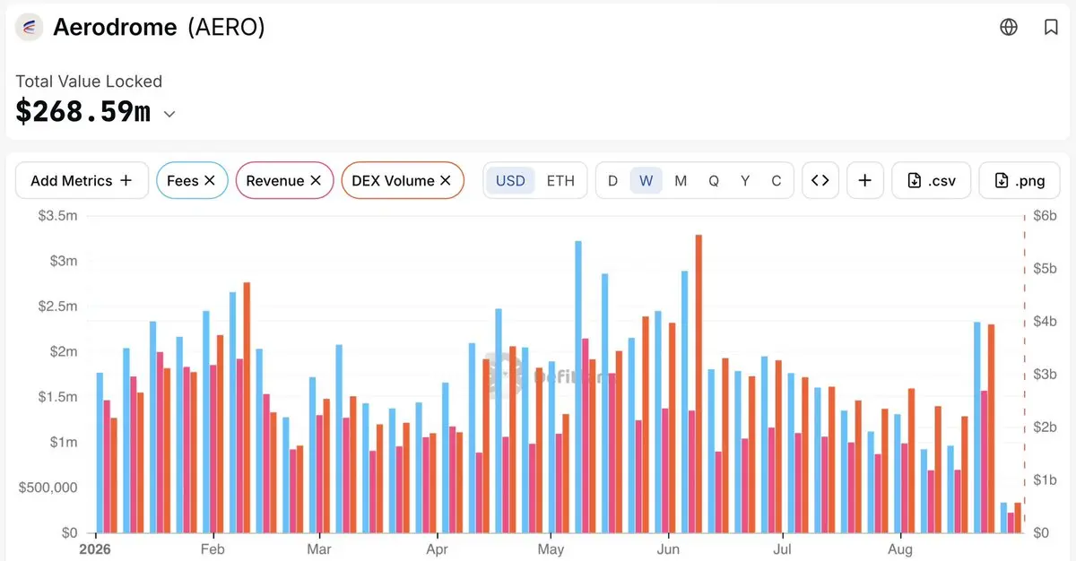Click the Aerodrome logo icon
The height and width of the screenshot is (561, 1076).
point(30,28)
